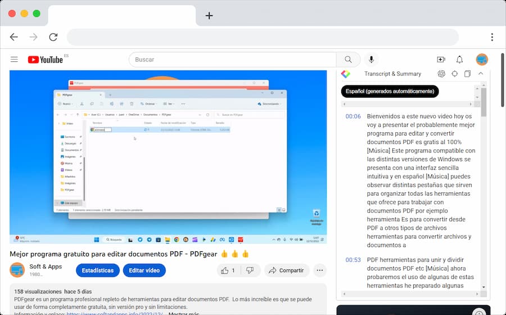
Task: Click transcript text 'PDF herramientas para unir'
Action: pos(420,273)
